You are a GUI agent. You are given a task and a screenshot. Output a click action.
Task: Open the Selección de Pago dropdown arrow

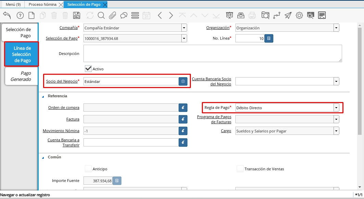point(184,39)
